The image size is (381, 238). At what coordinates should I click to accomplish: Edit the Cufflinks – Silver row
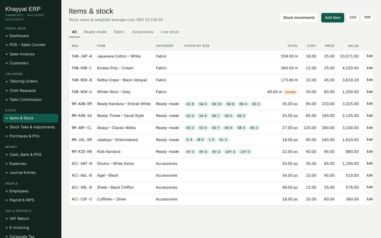pyautogui.click(x=369, y=199)
